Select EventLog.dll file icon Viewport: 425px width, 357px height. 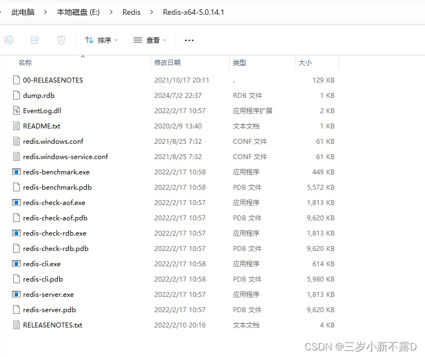click(x=16, y=111)
